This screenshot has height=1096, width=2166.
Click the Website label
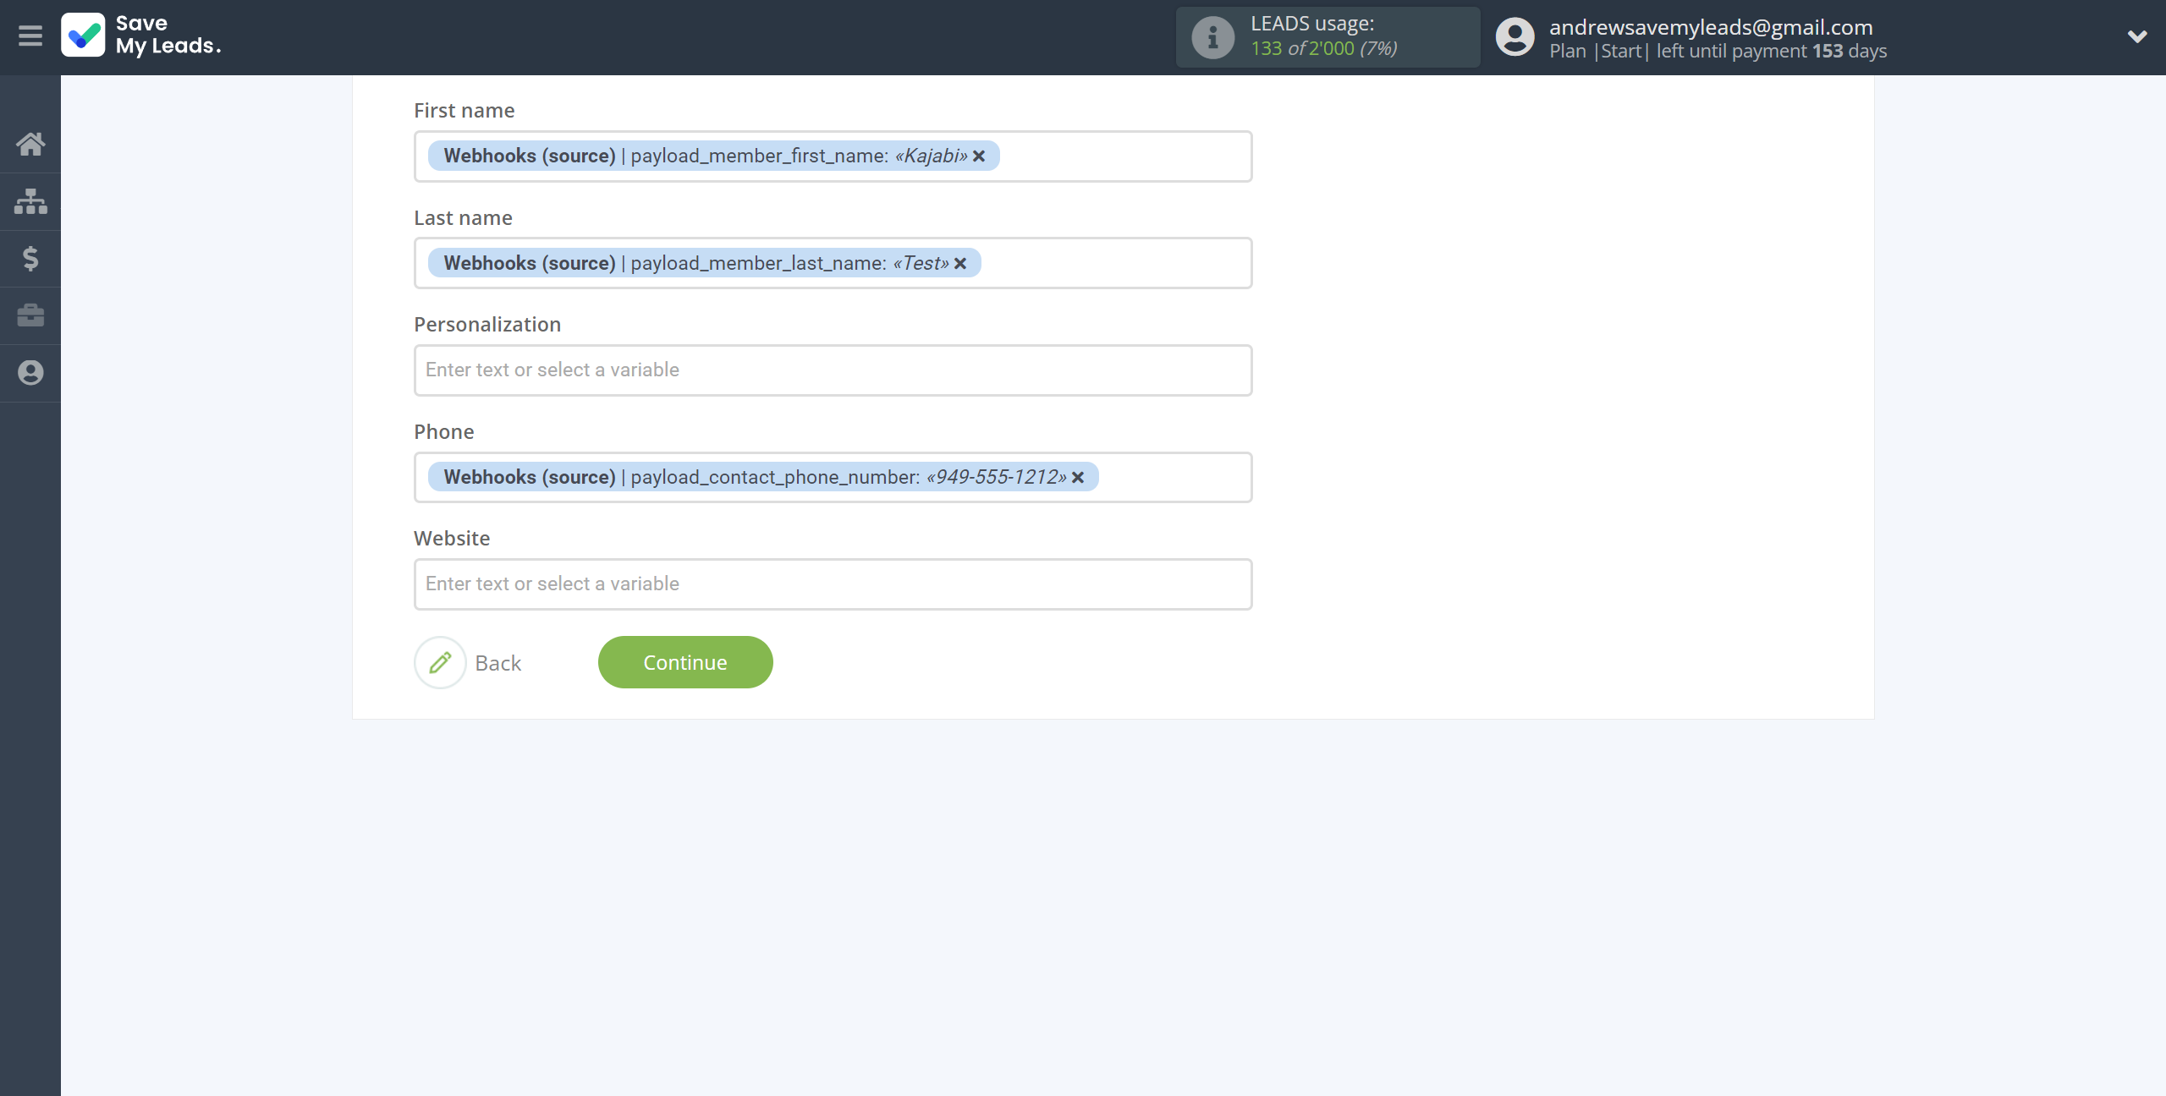(x=452, y=539)
